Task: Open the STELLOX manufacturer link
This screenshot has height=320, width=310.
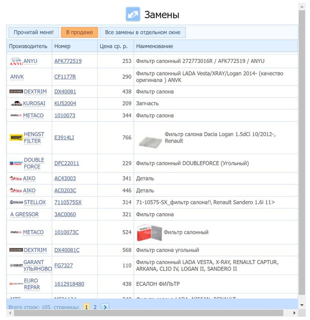Action: 35,202
